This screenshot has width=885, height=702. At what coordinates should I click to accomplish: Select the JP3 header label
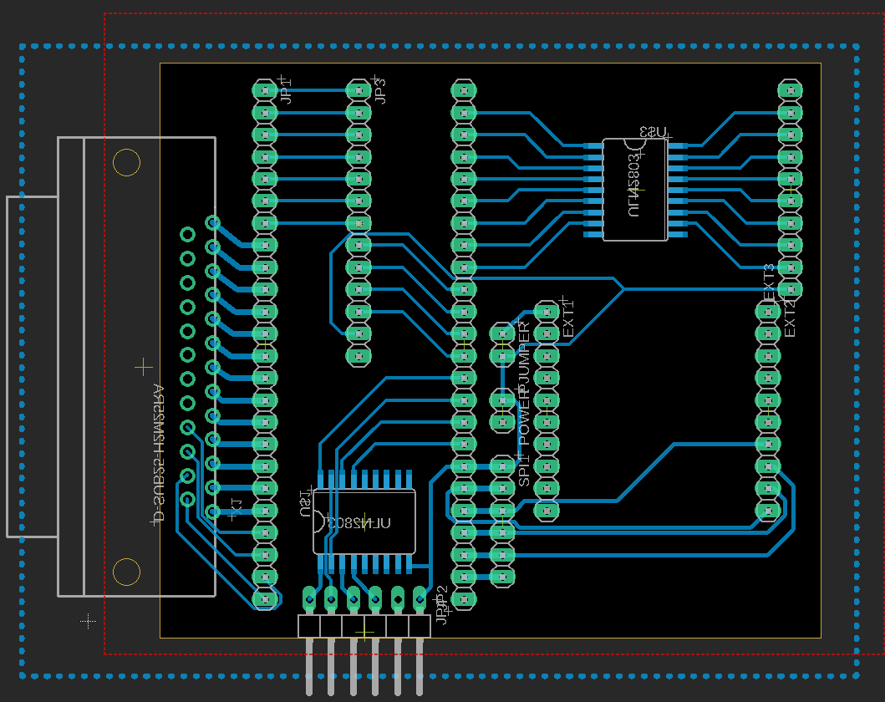point(380,91)
